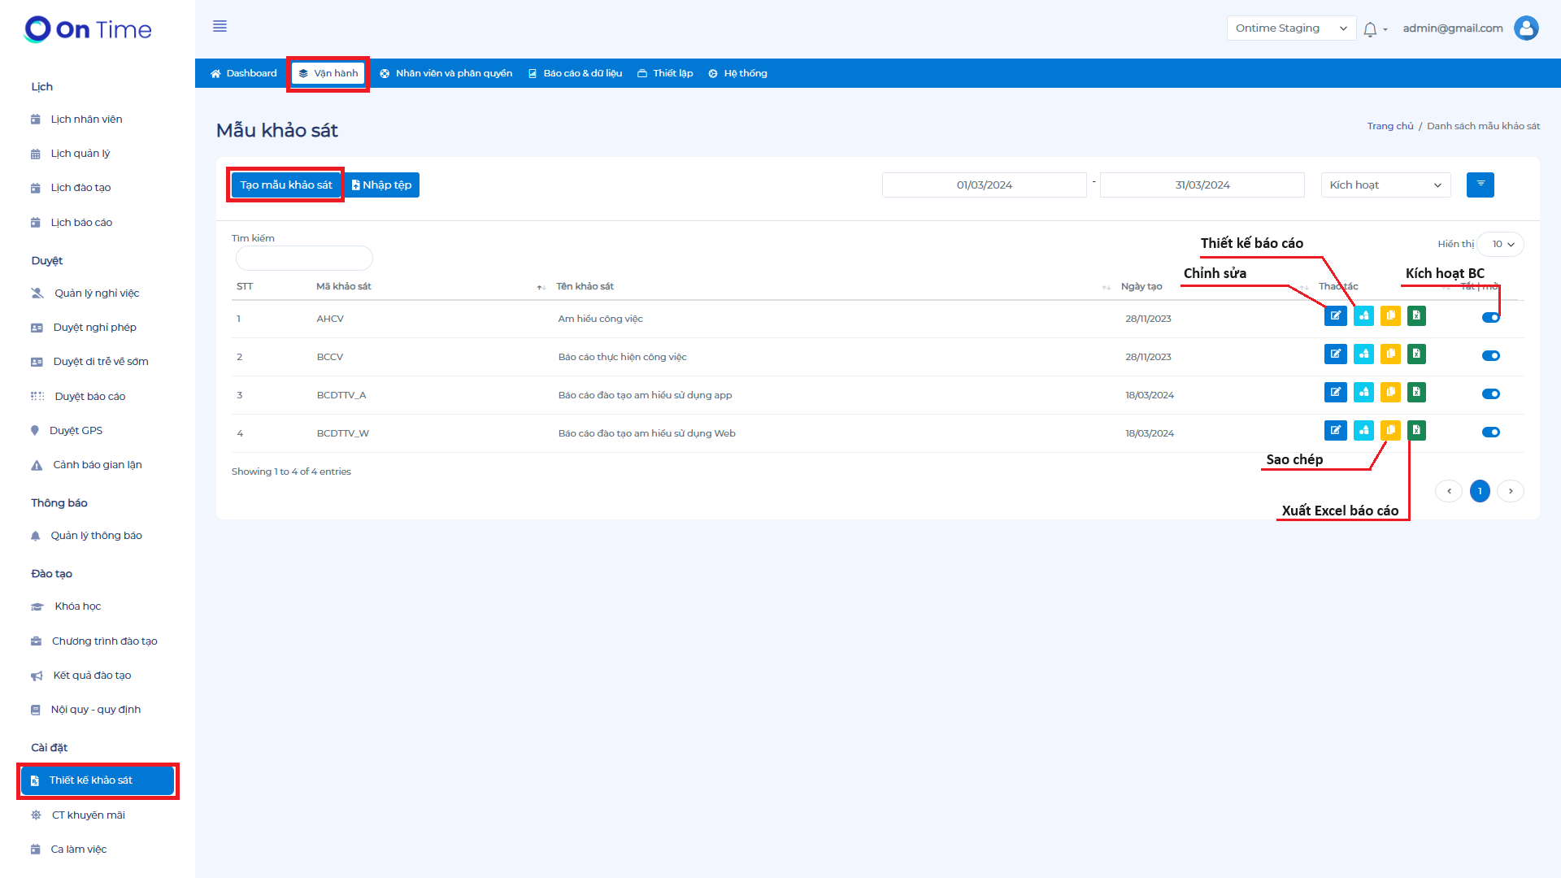Toggle the hamburger sidebar menu
This screenshot has height=878, width=1561.
[x=220, y=27]
